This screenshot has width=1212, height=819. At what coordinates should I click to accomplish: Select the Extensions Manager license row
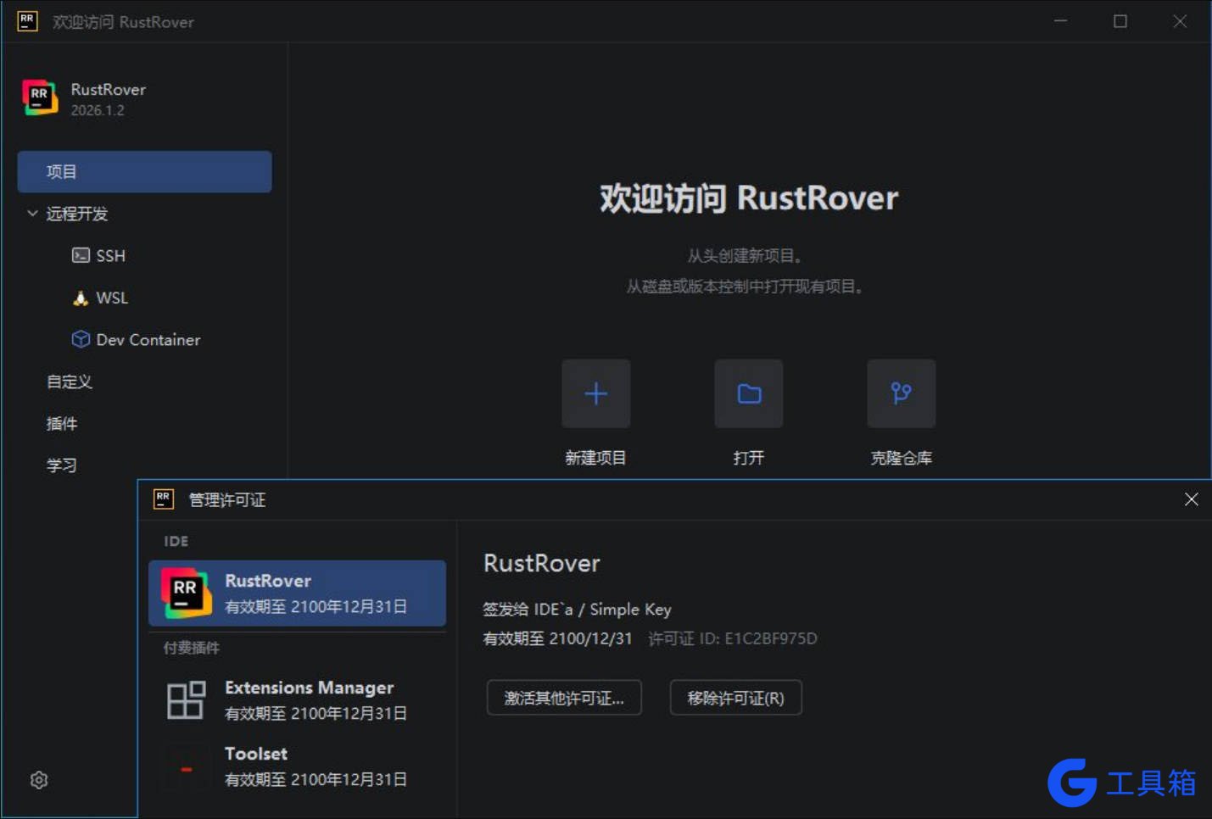[297, 700]
